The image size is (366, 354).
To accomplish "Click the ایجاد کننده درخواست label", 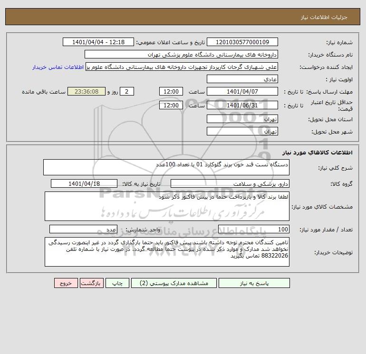I will (x=326, y=67).
